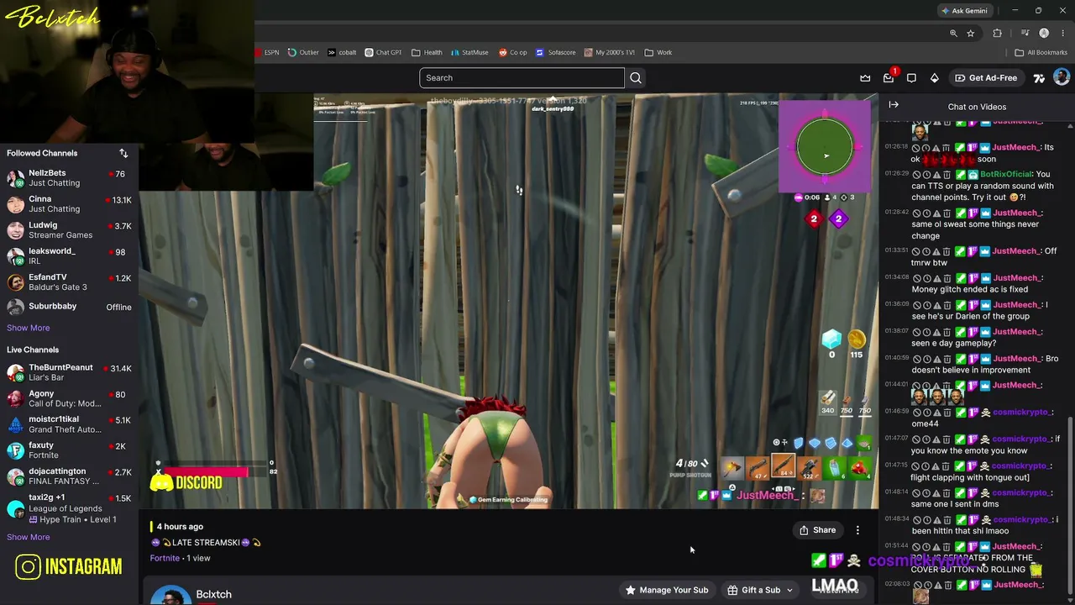Click the Gift a Sub button
Image resolution: width=1075 pixels, height=605 pixels.
pyautogui.click(x=753, y=590)
